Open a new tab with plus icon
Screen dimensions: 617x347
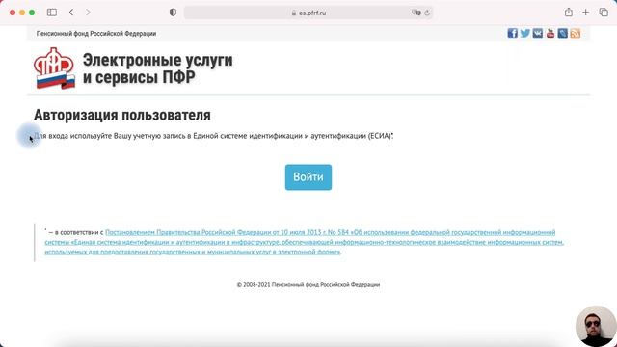pos(586,13)
